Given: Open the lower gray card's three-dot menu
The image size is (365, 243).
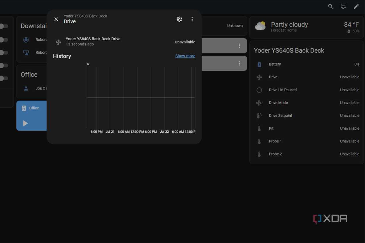Looking at the screenshot, I should point(239,63).
